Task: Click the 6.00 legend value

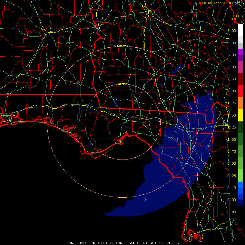Action: [232, 43]
